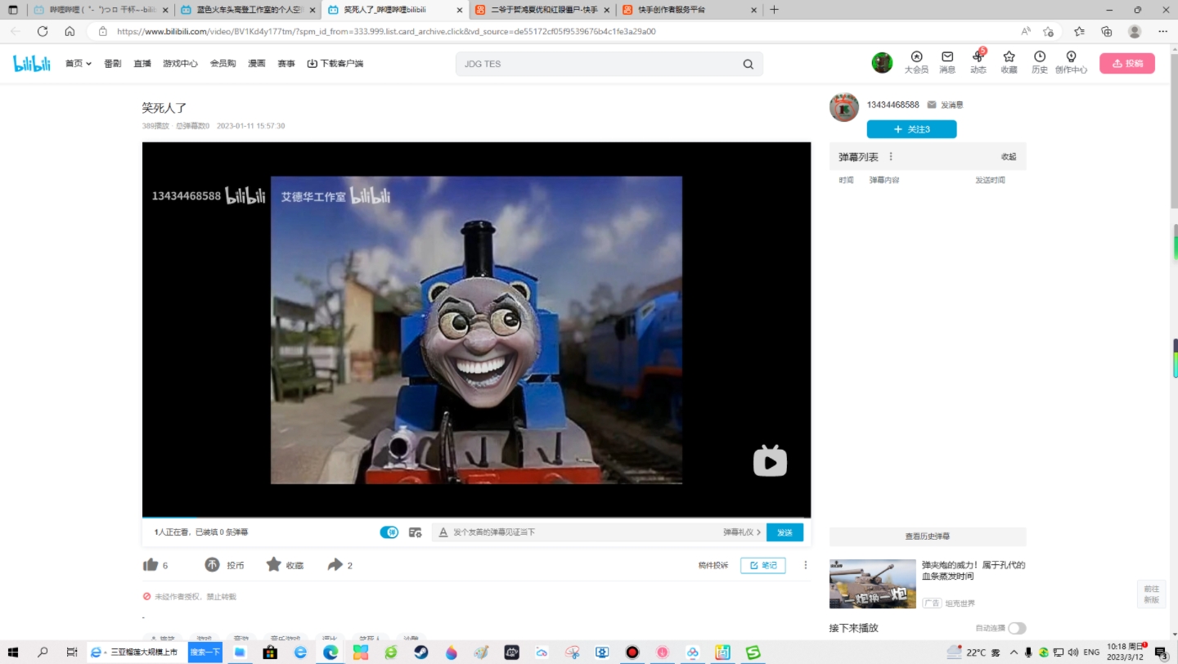Toggle the danmaku display switch
Screen dimensions: 1178x664
[x=389, y=532]
